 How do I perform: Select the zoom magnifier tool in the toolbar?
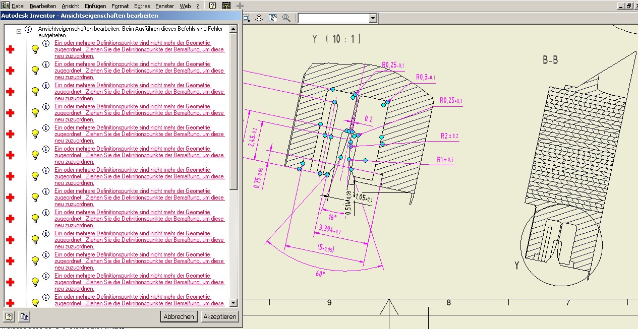(286, 18)
